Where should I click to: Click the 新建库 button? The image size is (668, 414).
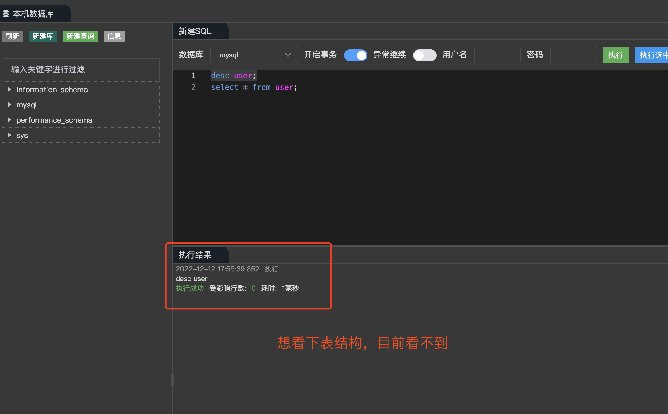click(x=43, y=36)
